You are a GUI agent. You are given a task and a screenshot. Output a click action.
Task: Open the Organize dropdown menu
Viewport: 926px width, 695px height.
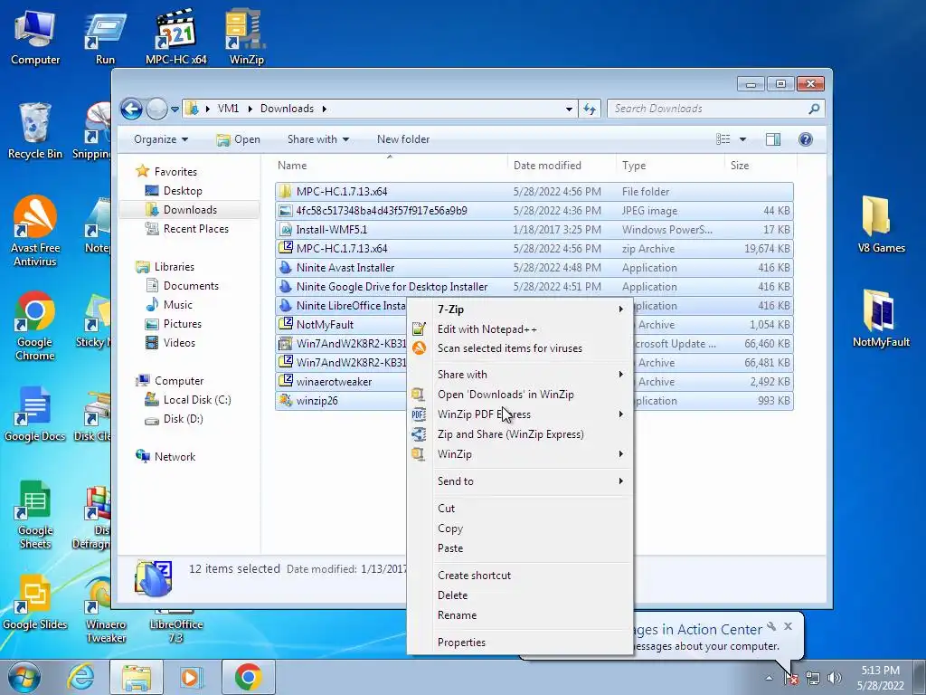[161, 139]
